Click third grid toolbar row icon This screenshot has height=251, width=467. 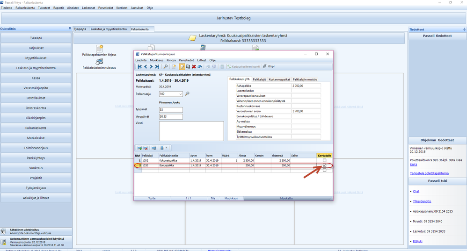[x=153, y=148]
